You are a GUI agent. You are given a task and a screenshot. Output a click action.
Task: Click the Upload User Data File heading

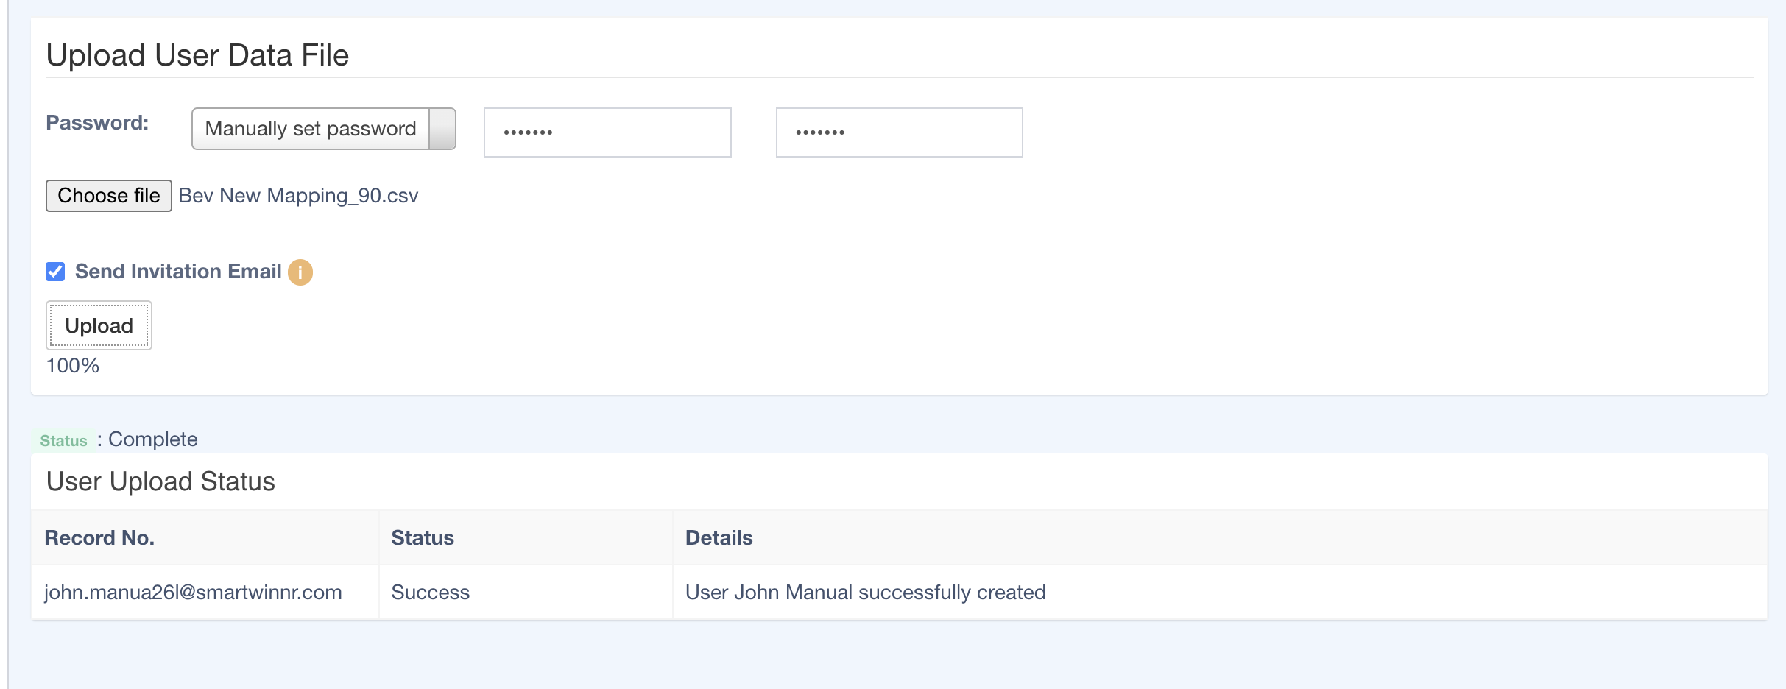[197, 55]
